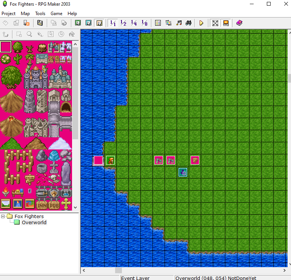Screen dimensions: 291x280
Task: Pick the blank magenta tile in palette
Action: tap(6, 47)
